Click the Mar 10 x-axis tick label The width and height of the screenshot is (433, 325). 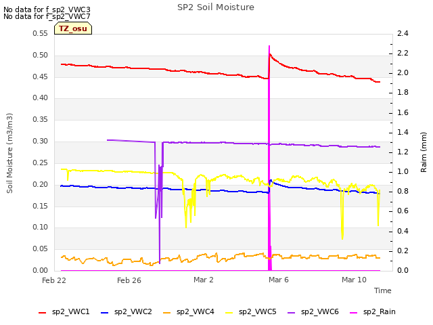pos(354,280)
